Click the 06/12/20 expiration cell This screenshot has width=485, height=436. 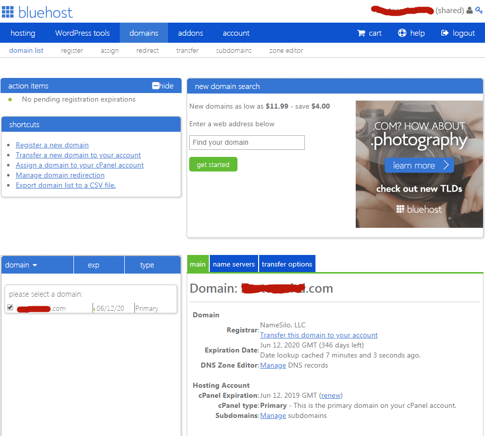tap(110, 308)
